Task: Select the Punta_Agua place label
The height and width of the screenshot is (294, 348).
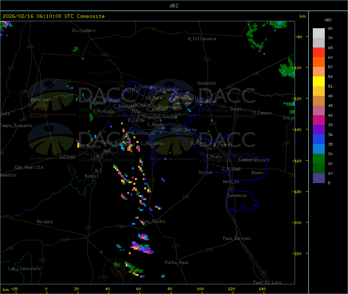Action: coord(176,262)
